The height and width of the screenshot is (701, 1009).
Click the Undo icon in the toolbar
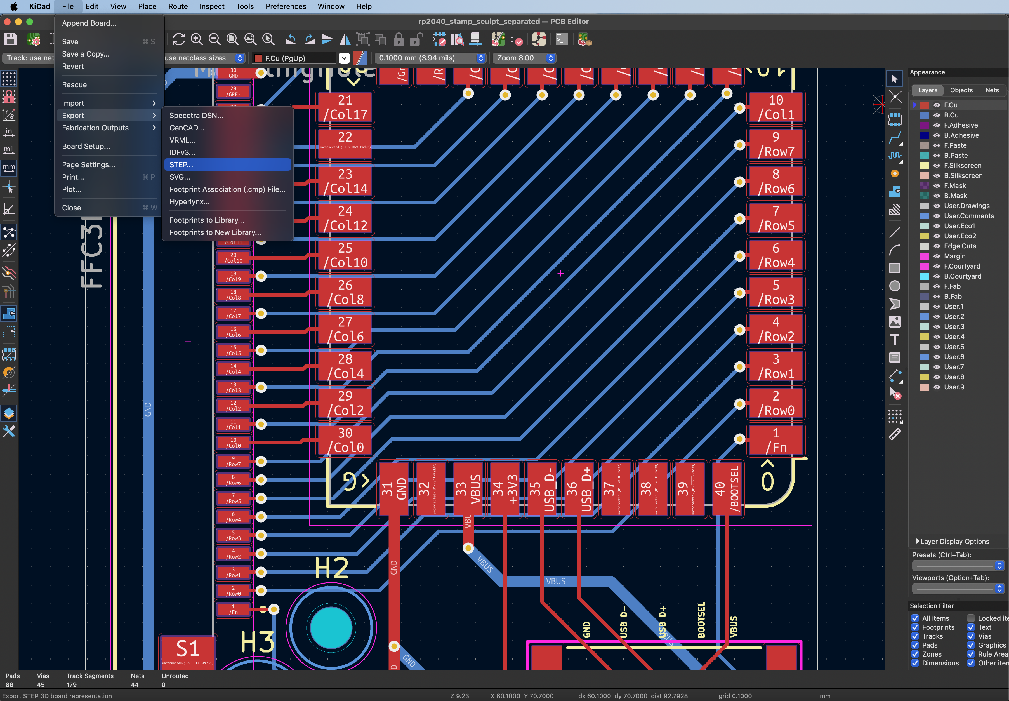(x=291, y=39)
